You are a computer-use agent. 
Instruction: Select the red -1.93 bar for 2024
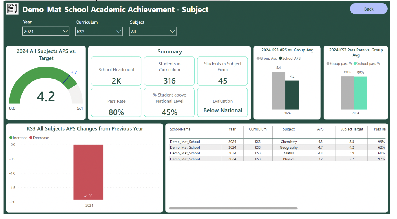pos(88,172)
